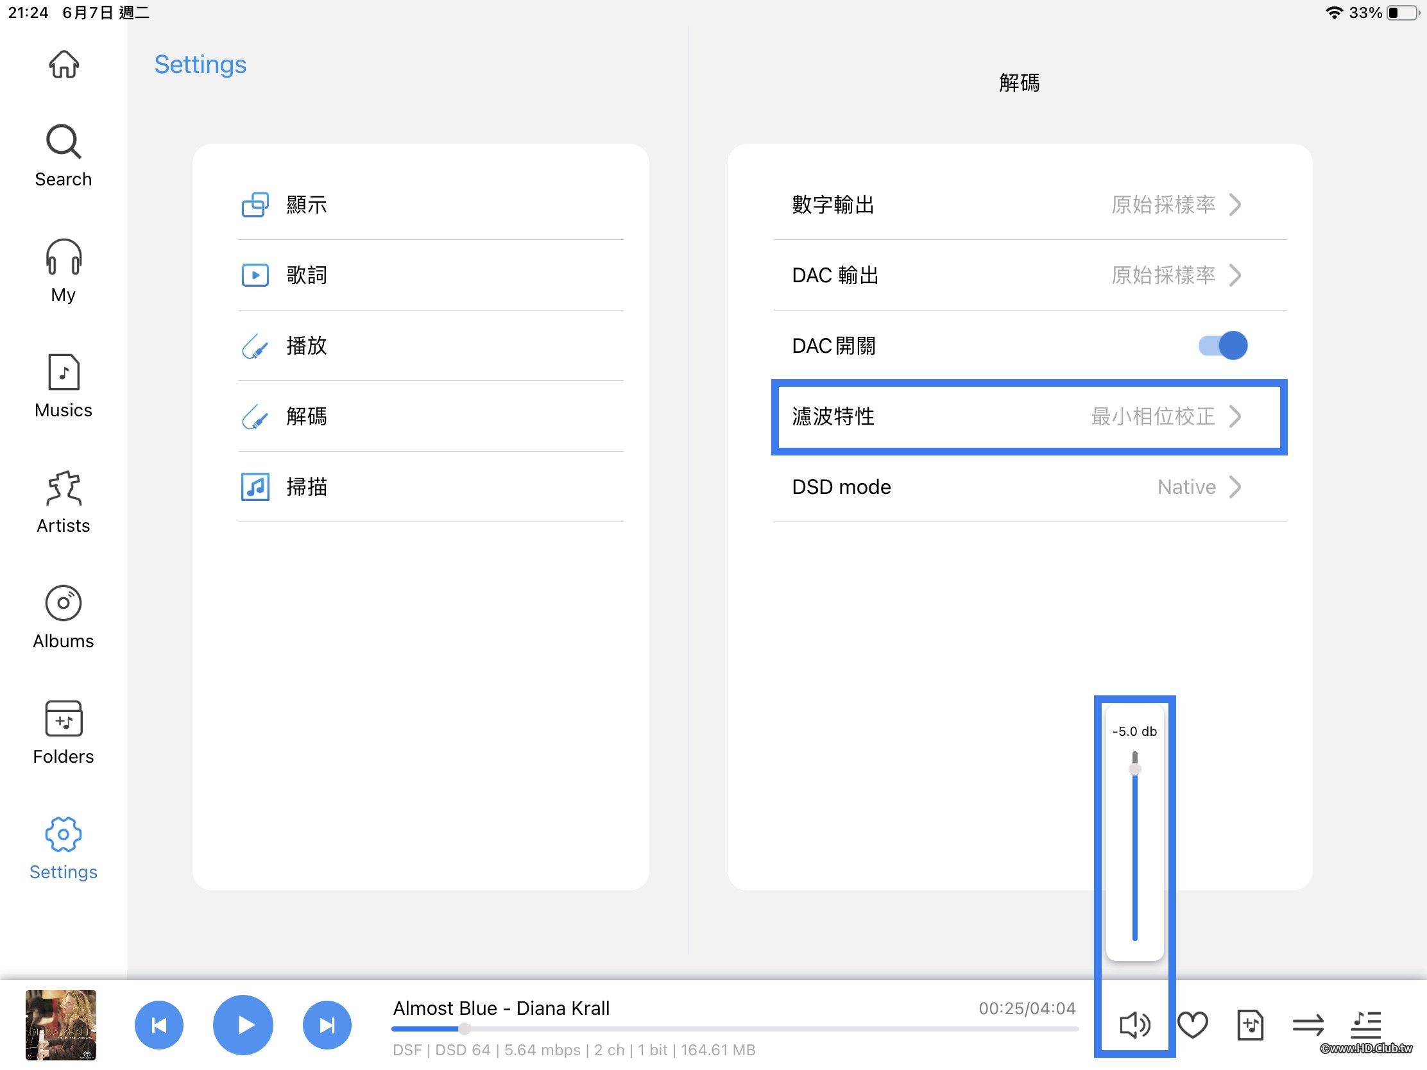Open Search from the sidebar
The width and height of the screenshot is (1427, 1070).
[x=64, y=156]
